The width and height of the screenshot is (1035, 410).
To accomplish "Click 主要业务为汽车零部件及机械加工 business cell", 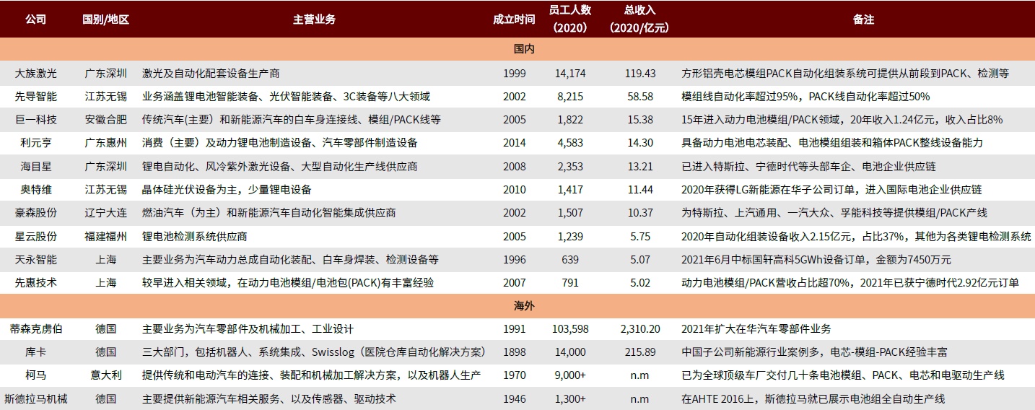I will (248, 329).
